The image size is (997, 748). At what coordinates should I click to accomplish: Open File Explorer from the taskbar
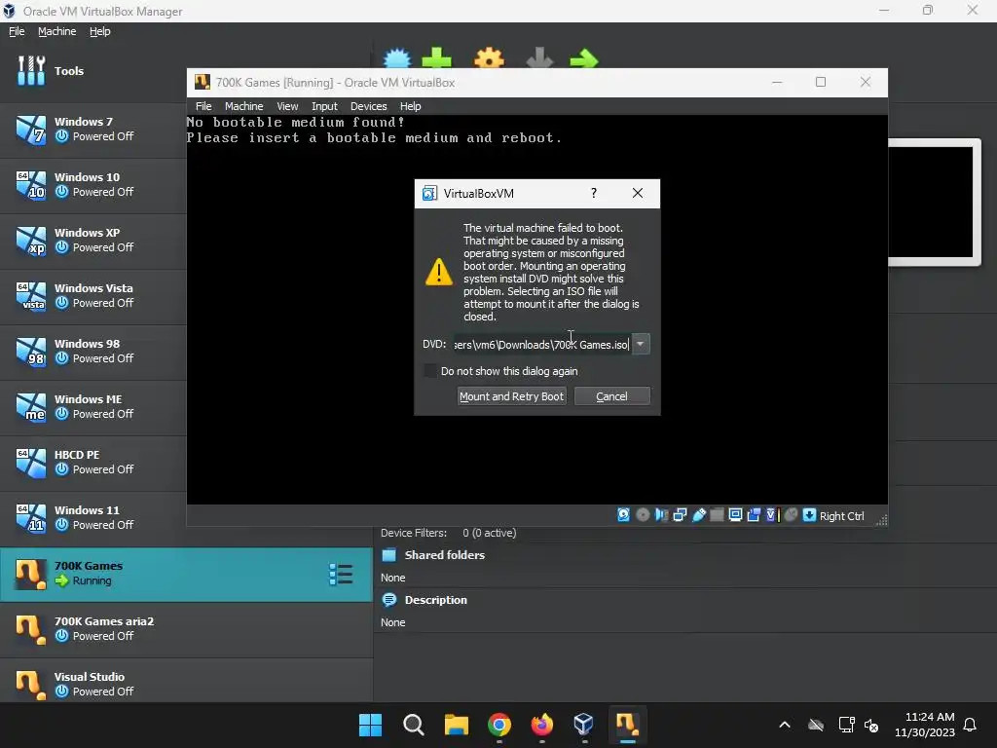point(456,724)
